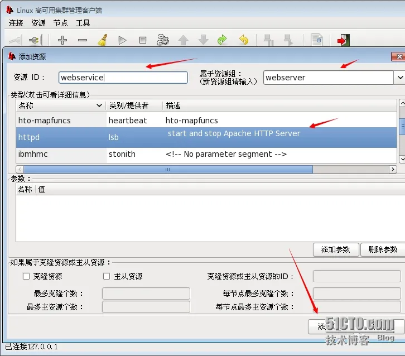Select the ibmhmc stonith resource type row
Screen dimensions: 405x356
click(x=206, y=154)
